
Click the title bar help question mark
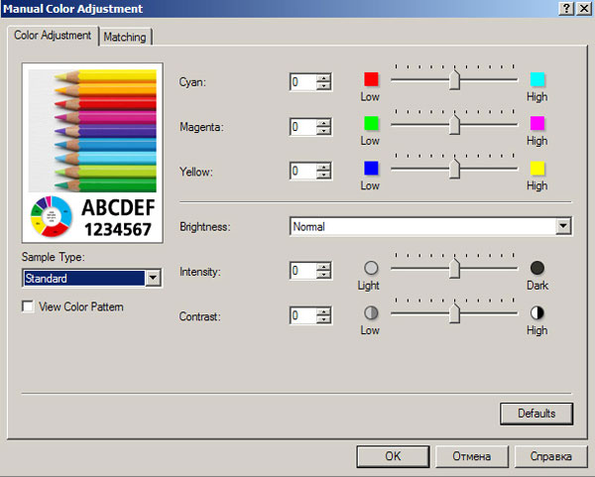(566, 8)
